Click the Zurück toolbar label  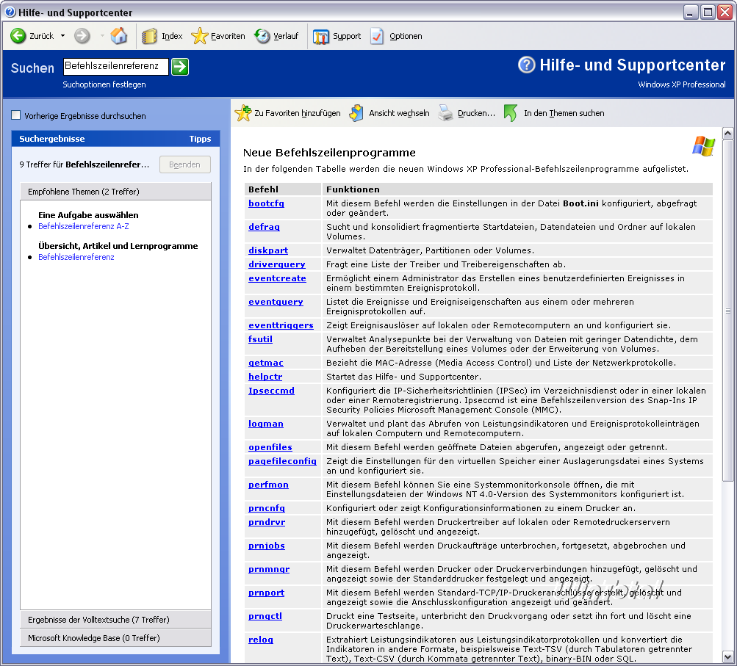(41, 36)
